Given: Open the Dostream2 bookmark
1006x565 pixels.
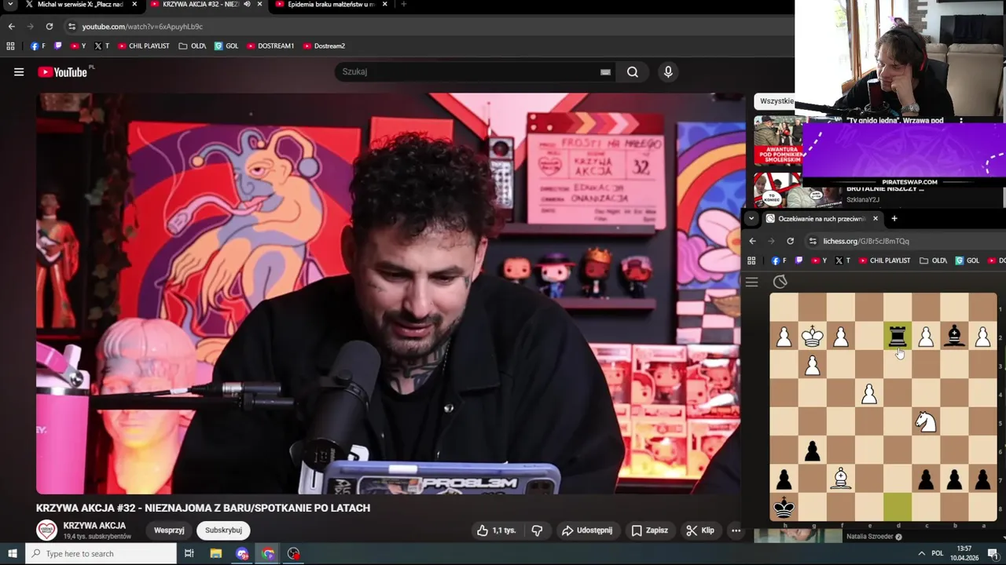Looking at the screenshot, I should click(x=324, y=46).
